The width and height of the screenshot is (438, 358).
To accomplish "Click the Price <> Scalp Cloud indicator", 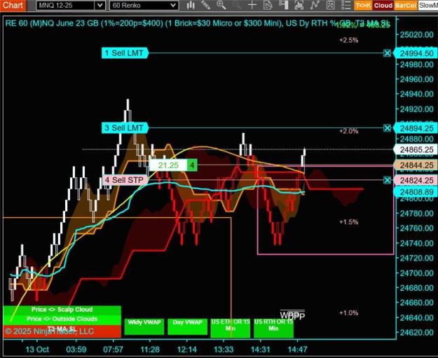I will pyautogui.click(x=62, y=310).
